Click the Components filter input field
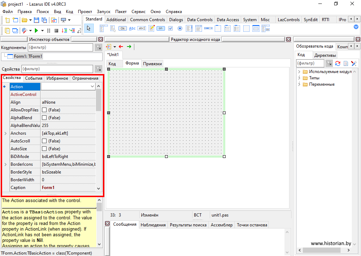This screenshot has width=361, height=256. [60, 47]
